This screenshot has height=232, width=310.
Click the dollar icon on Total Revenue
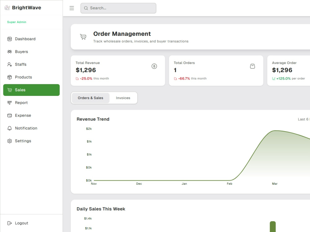pos(154,66)
